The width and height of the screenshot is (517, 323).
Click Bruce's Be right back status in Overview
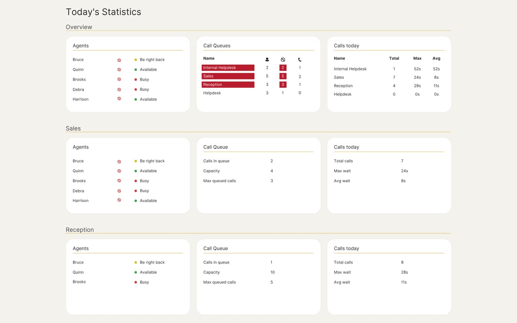coord(152,60)
